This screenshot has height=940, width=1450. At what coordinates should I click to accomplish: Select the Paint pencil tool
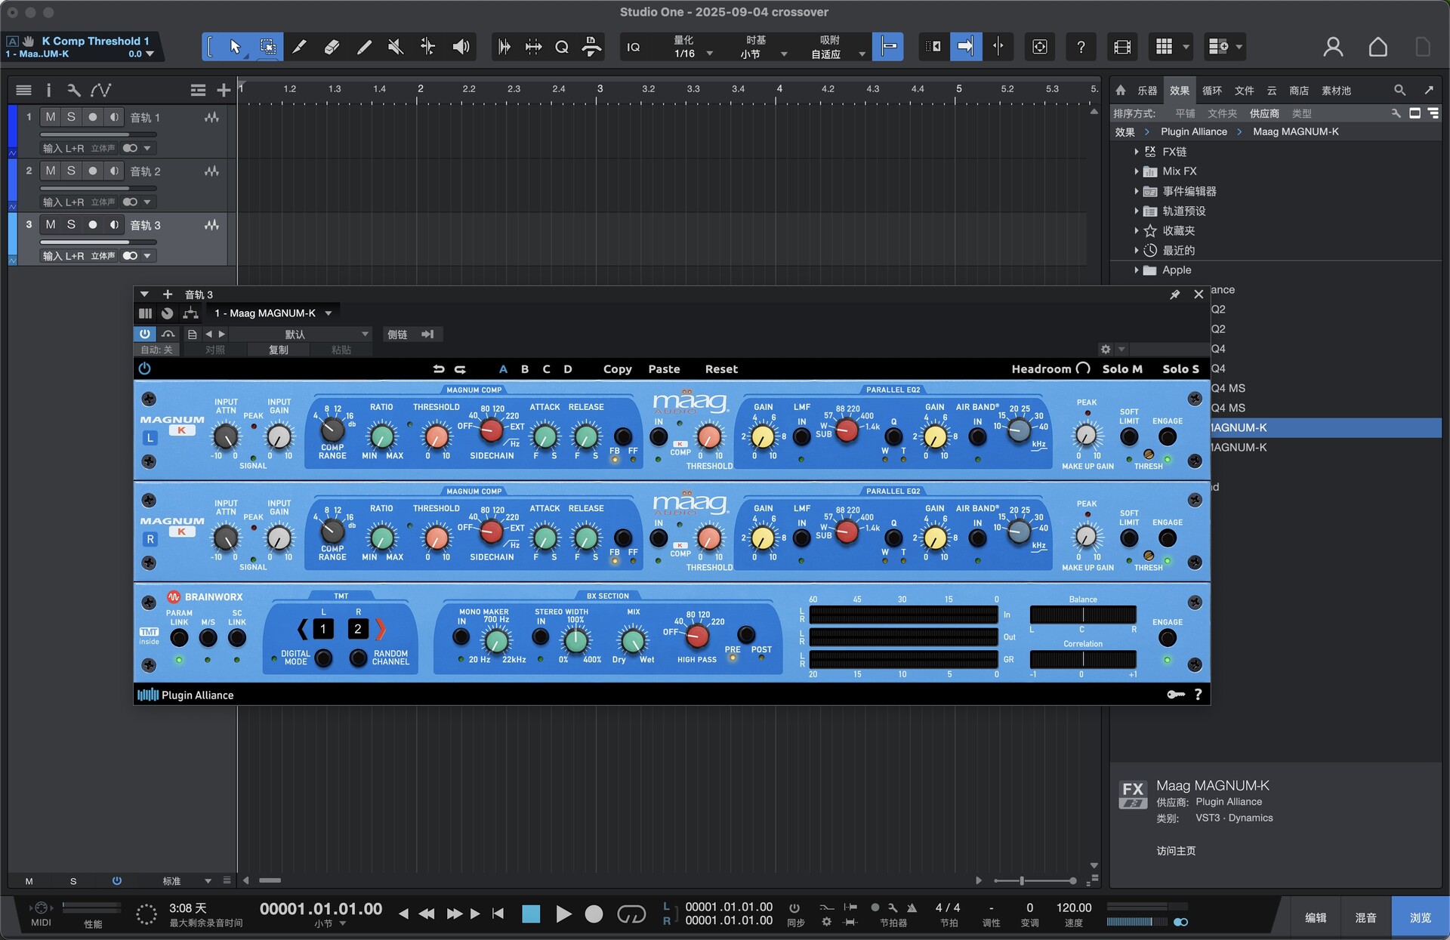pos(364,47)
